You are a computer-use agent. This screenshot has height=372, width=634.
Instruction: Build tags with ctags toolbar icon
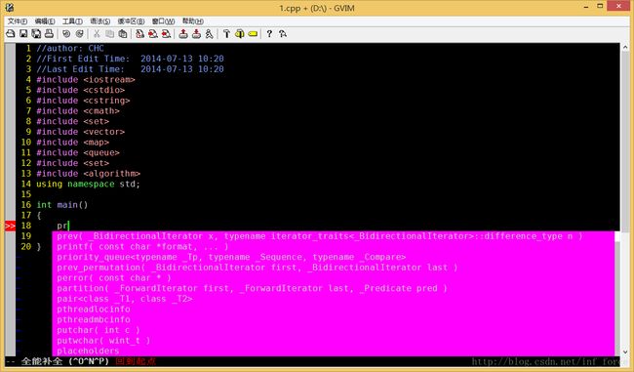(239, 33)
